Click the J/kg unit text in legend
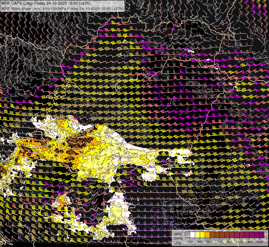The image size is (269, 247). tap(178, 243)
